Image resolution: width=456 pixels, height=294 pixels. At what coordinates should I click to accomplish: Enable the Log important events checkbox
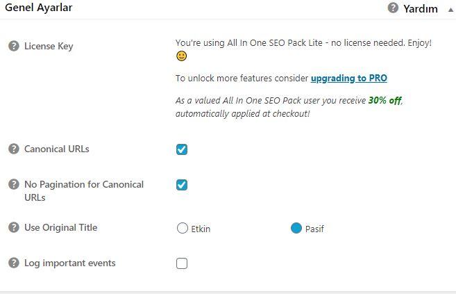pyautogui.click(x=182, y=263)
